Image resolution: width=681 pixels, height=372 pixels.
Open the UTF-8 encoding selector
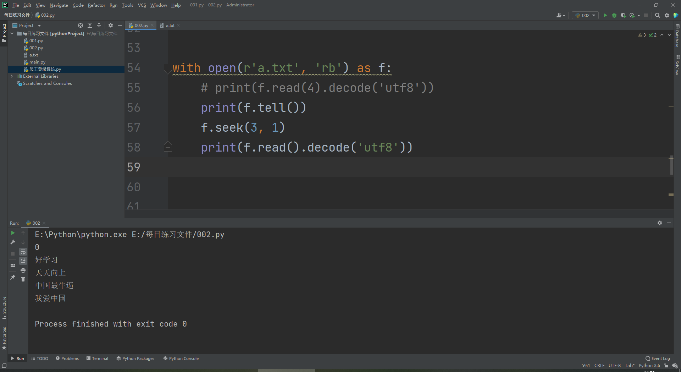(615, 366)
